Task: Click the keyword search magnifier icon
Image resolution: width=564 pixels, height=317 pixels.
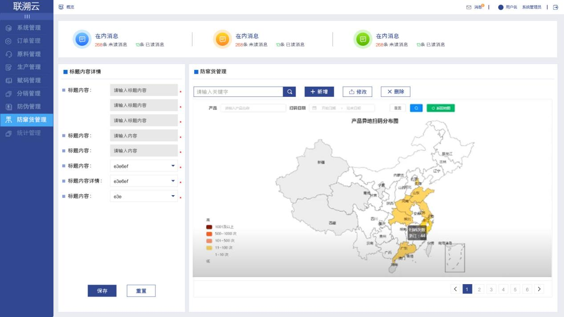Action: 289,92
